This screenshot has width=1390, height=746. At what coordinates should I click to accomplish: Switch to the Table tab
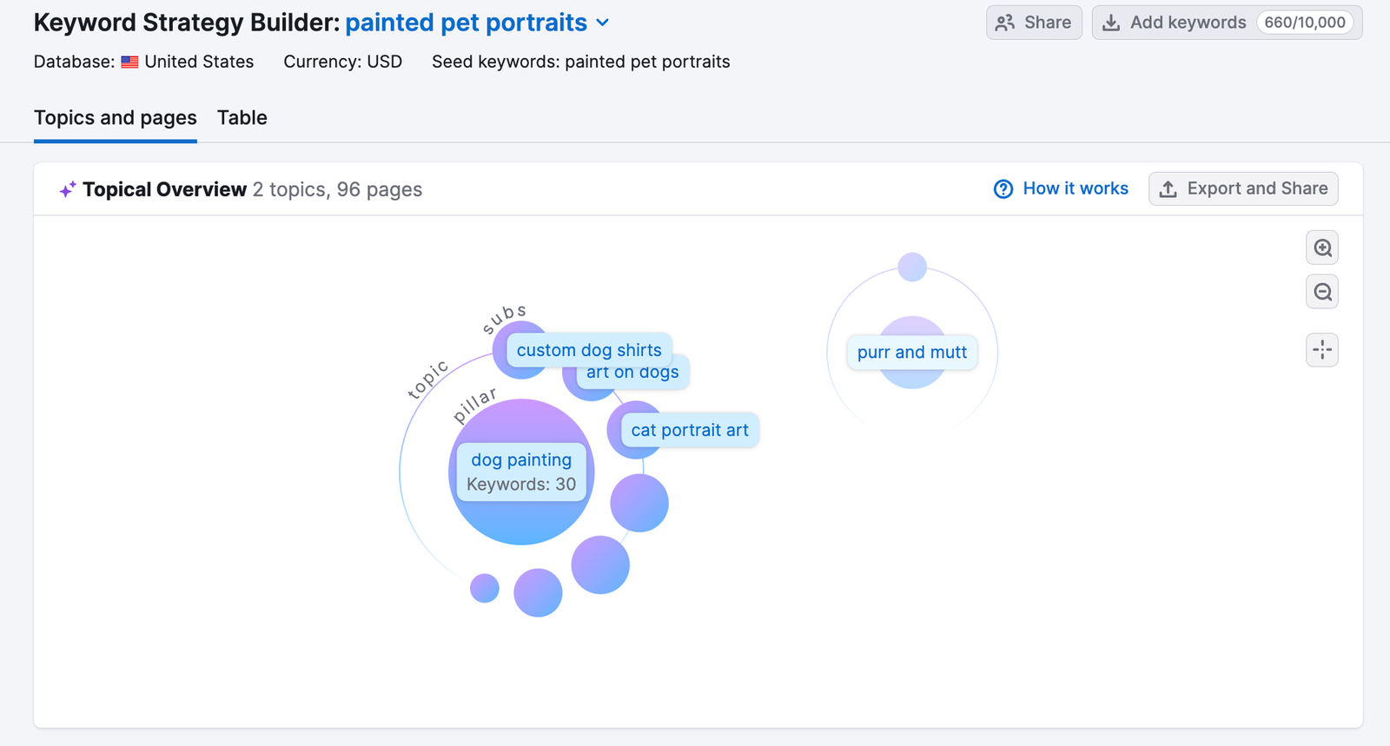coord(242,118)
